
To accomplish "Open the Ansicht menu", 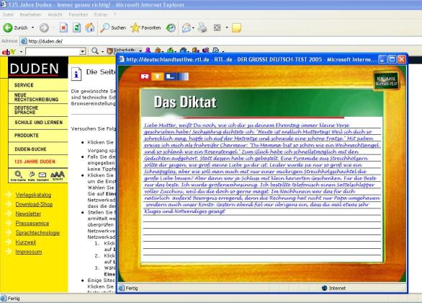I will click(x=55, y=14).
